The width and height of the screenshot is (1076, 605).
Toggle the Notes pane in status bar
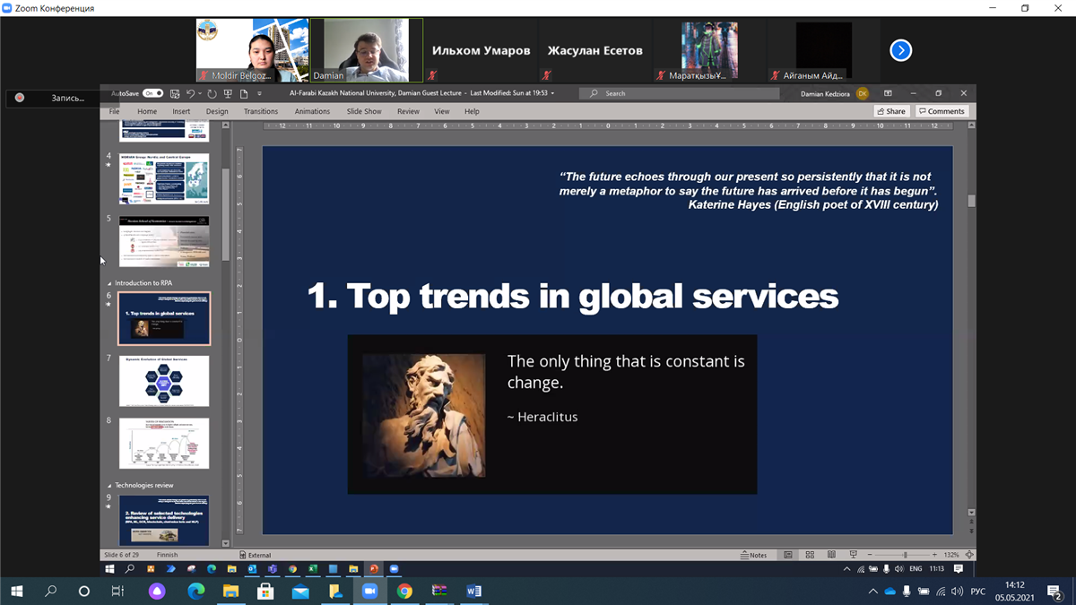click(754, 555)
